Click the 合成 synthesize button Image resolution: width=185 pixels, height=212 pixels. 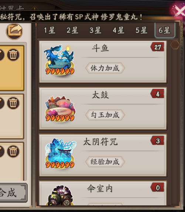[x=13, y=192]
